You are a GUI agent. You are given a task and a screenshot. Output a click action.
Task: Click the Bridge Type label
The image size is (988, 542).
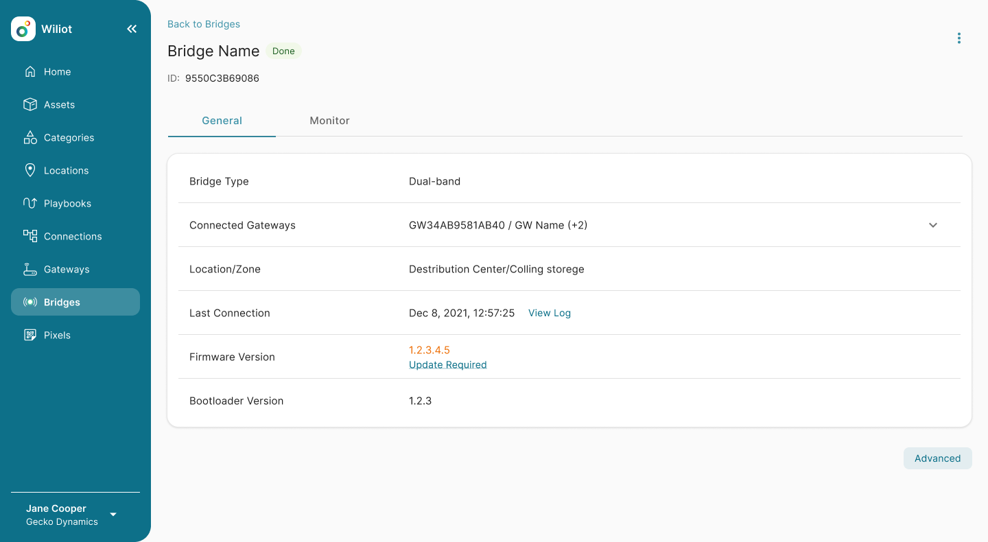tap(219, 181)
